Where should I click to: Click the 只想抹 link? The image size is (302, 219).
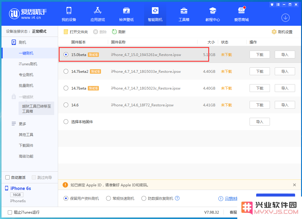click(x=231, y=199)
